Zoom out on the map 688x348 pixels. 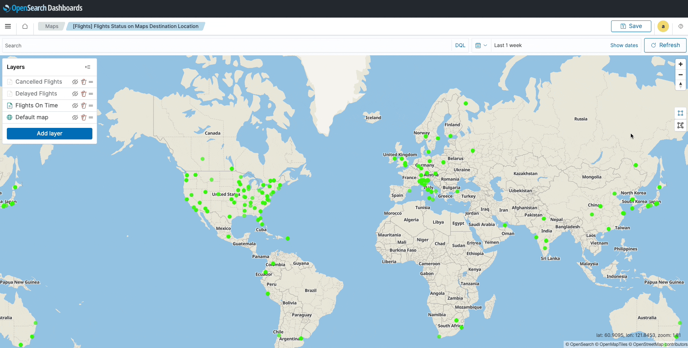tap(680, 75)
